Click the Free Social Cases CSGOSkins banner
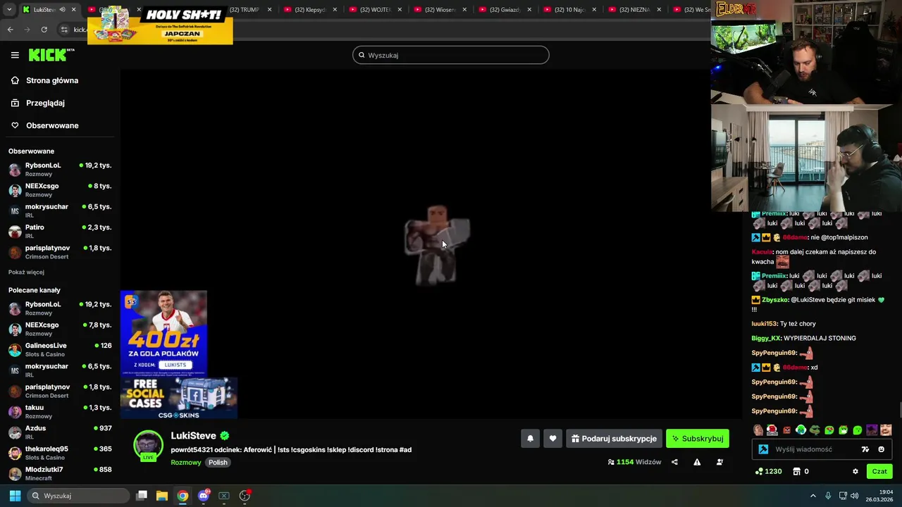 (179, 399)
